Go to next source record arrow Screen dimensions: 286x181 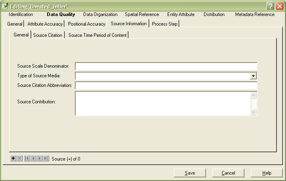point(40,159)
